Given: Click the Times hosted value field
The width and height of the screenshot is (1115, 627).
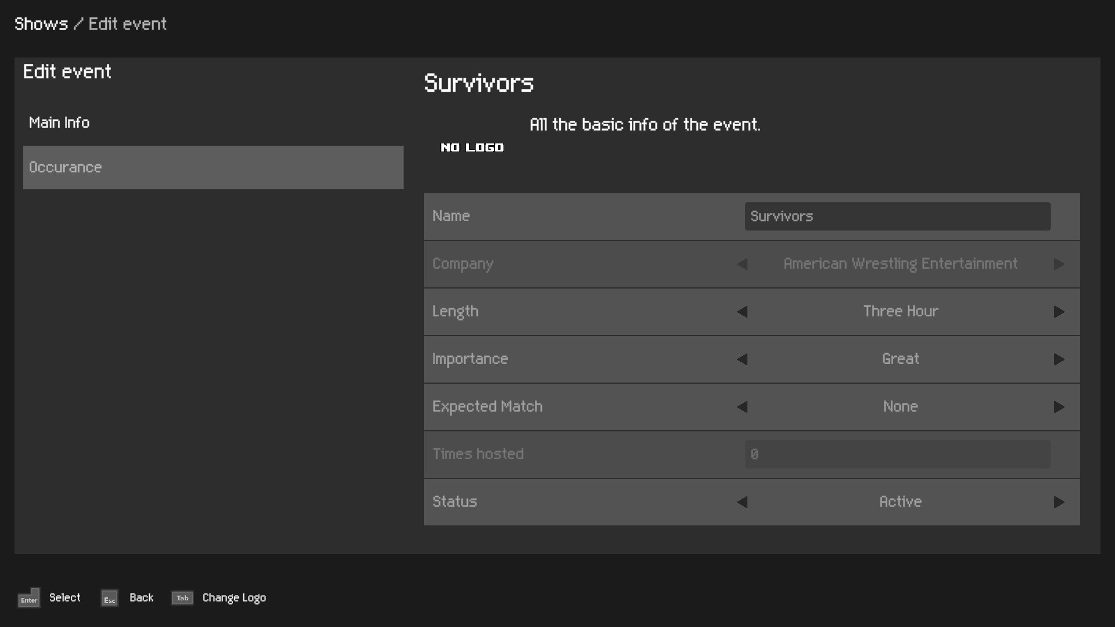Looking at the screenshot, I should point(897,454).
